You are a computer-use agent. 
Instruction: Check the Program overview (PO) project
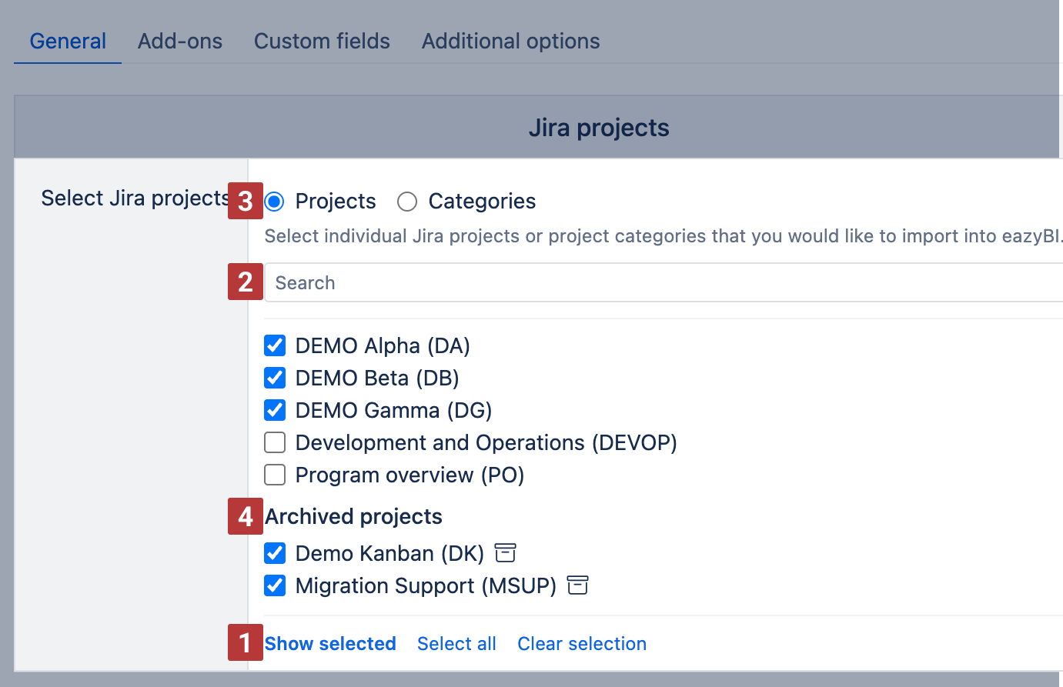(275, 475)
